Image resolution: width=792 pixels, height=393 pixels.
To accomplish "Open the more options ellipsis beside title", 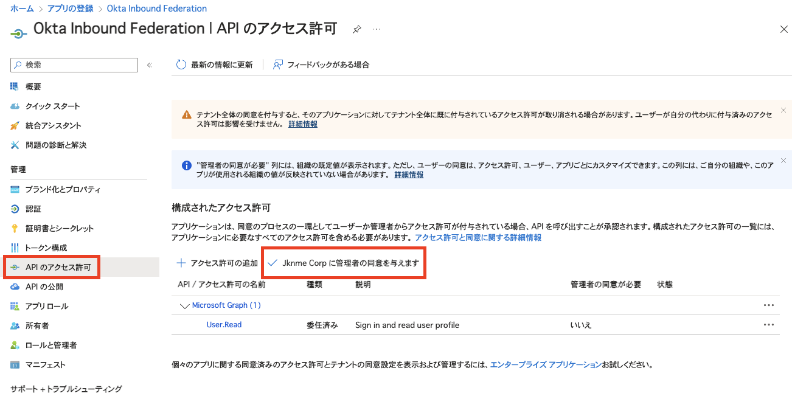I will [377, 29].
